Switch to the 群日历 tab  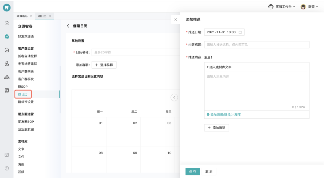coord(42,16)
